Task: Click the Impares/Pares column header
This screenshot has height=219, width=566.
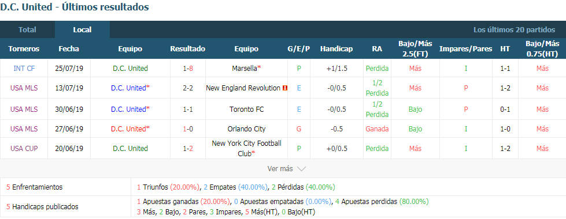Action: tap(465, 48)
